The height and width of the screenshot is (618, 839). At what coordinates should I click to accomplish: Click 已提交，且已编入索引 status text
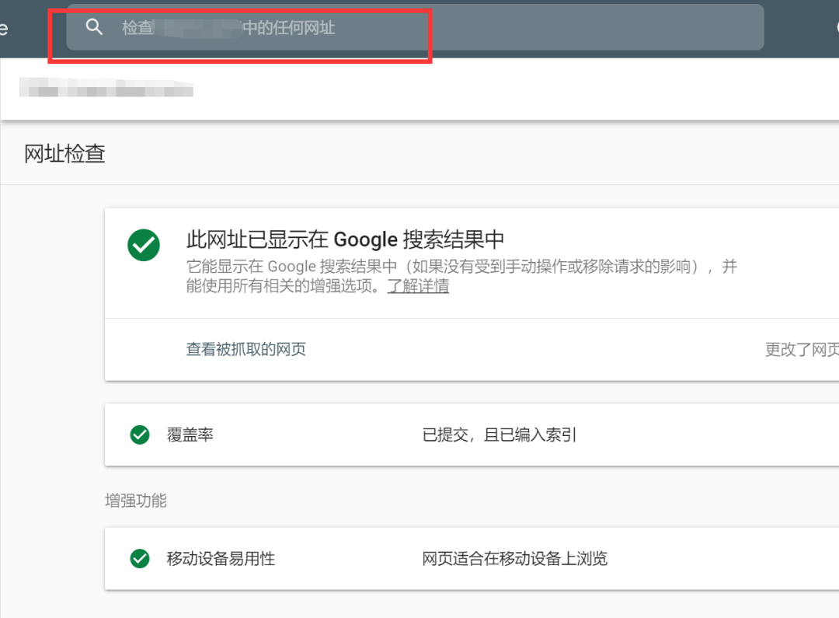tap(500, 435)
